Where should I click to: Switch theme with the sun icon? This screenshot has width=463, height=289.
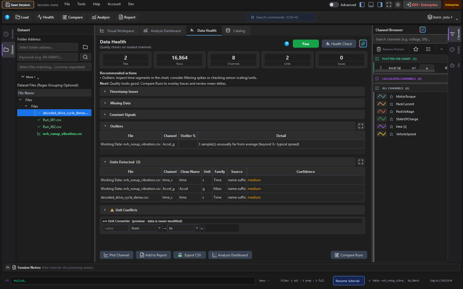point(398,5)
